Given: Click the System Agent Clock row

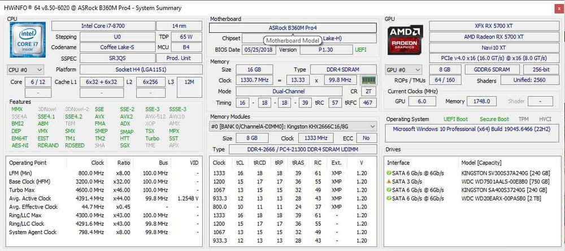Looking at the screenshot, I should tap(104, 232).
